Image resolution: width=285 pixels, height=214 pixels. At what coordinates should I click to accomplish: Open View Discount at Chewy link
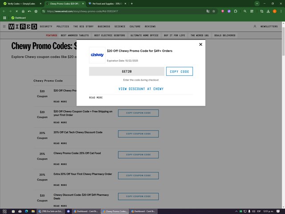click(x=141, y=89)
